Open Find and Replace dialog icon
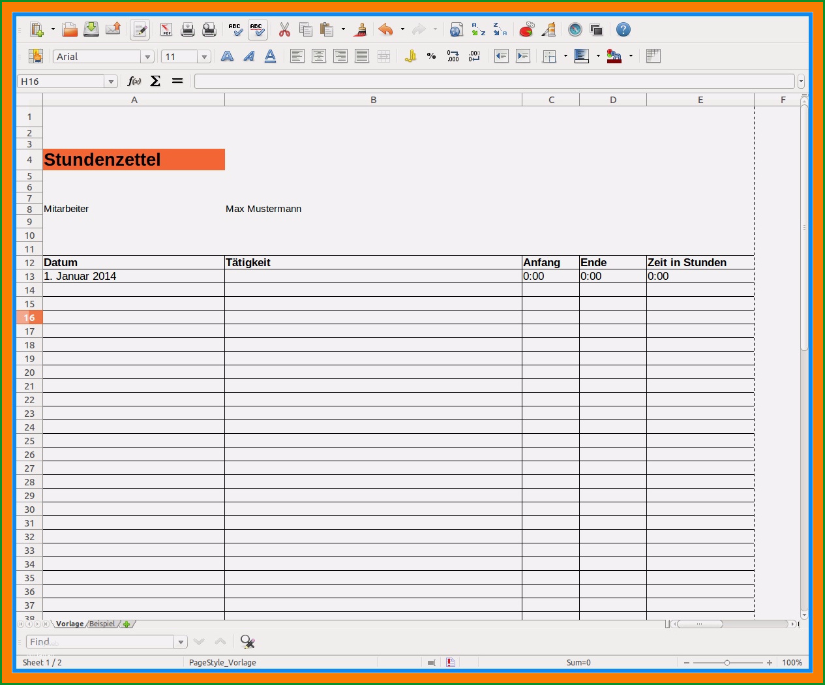Screen dimensions: 825x685 [x=247, y=642]
